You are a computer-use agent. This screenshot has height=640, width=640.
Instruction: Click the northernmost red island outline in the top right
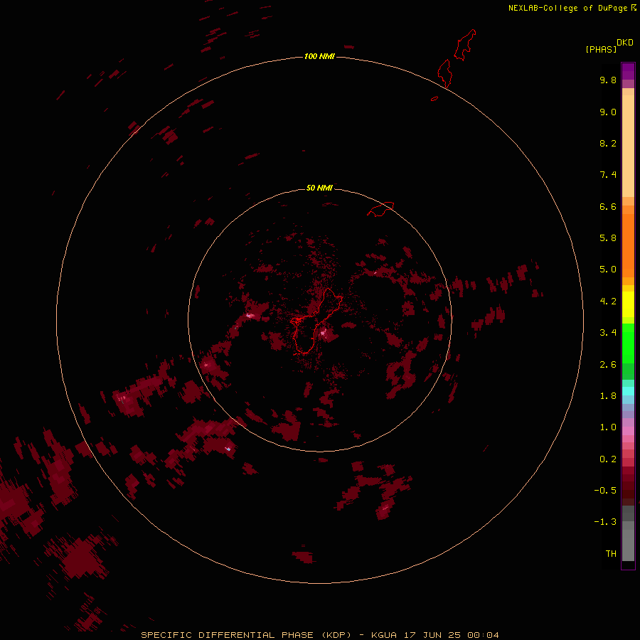[x=465, y=45]
